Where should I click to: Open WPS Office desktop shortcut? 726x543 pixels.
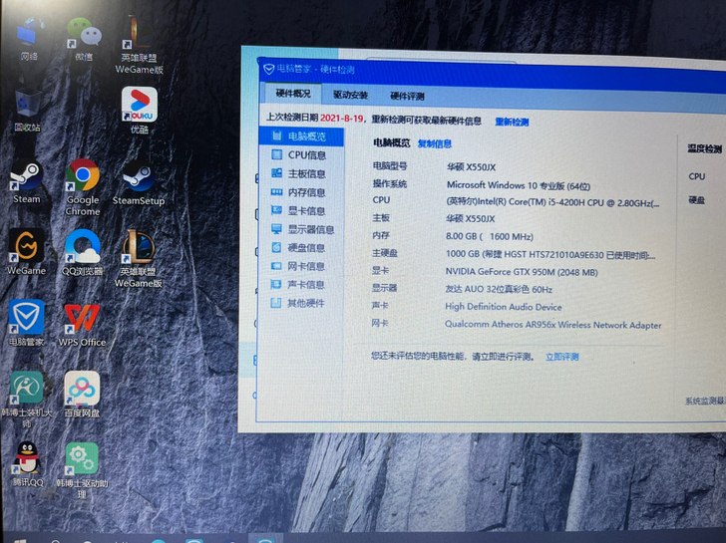83,324
